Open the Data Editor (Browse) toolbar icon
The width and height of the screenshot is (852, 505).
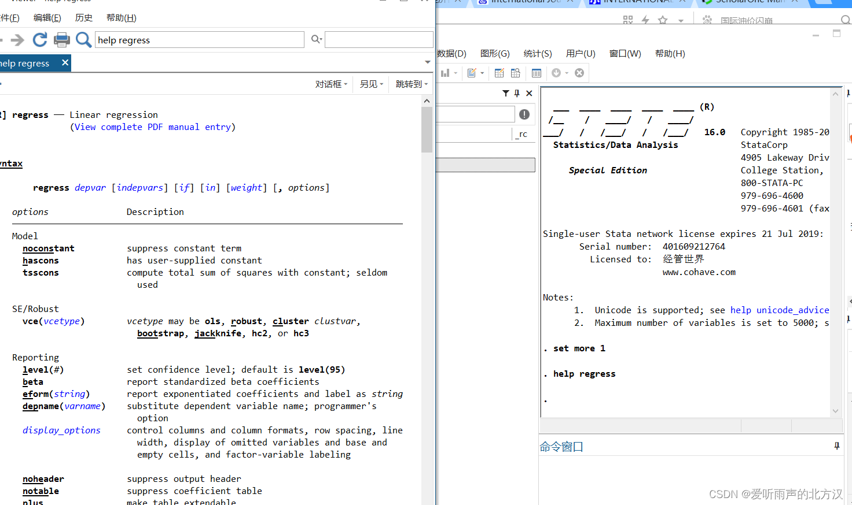[515, 73]
